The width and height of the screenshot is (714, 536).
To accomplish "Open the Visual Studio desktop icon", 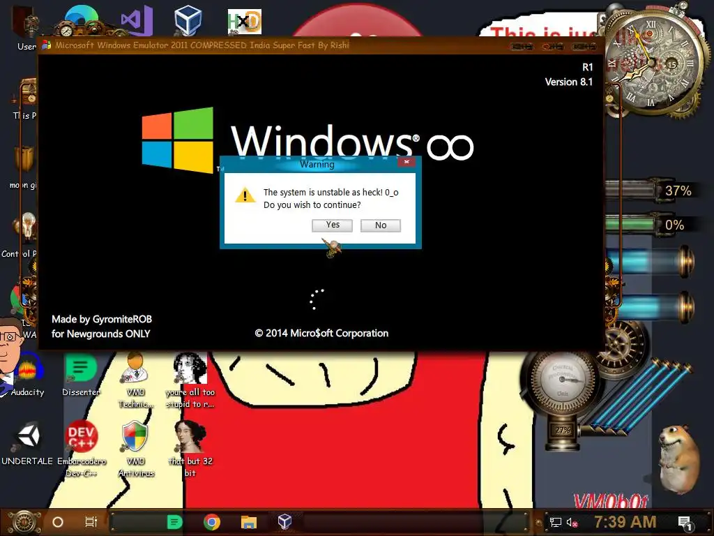I will 136,20.
